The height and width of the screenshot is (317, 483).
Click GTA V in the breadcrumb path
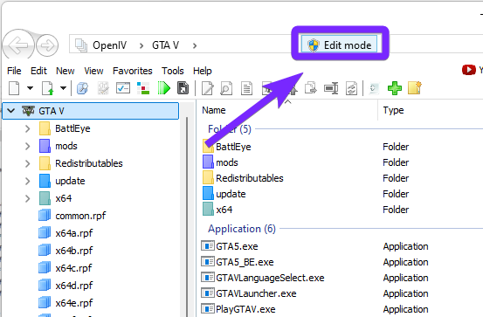click(165, 45)
